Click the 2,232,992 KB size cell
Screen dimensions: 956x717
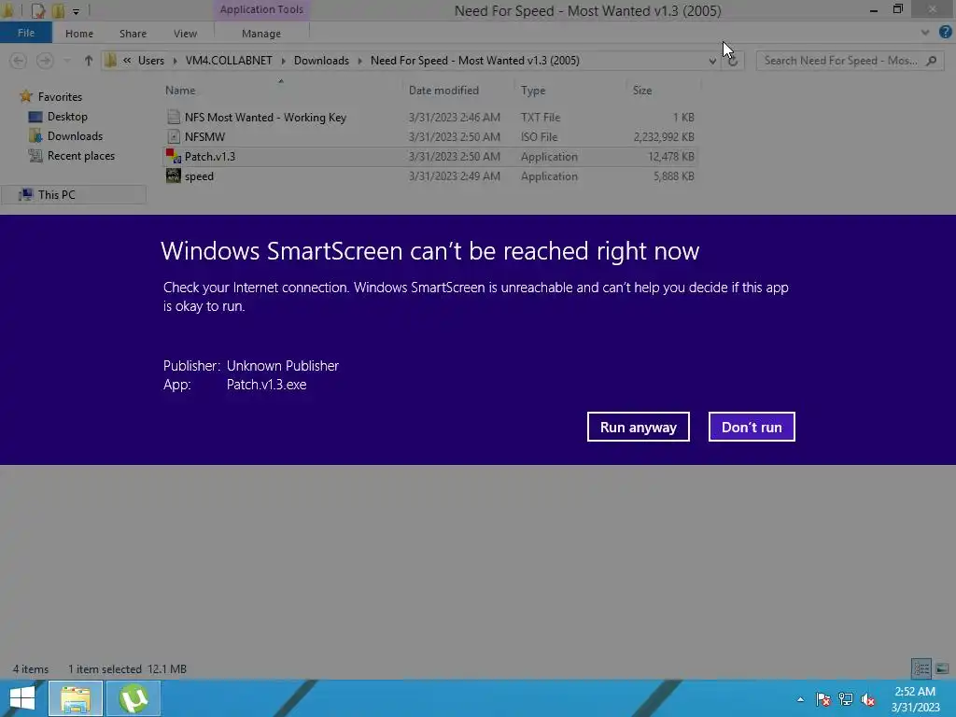664,136
